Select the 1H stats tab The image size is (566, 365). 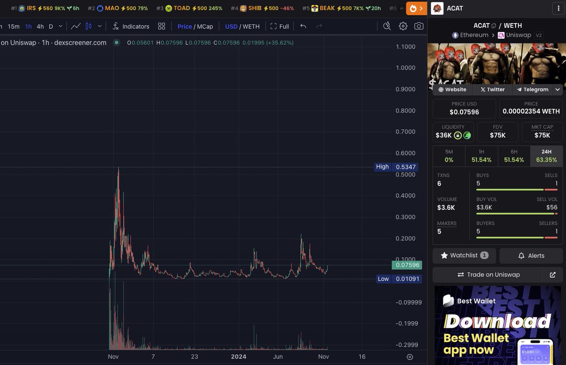point(482,156)
